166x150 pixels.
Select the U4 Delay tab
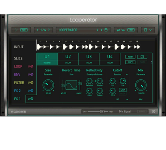110,59
